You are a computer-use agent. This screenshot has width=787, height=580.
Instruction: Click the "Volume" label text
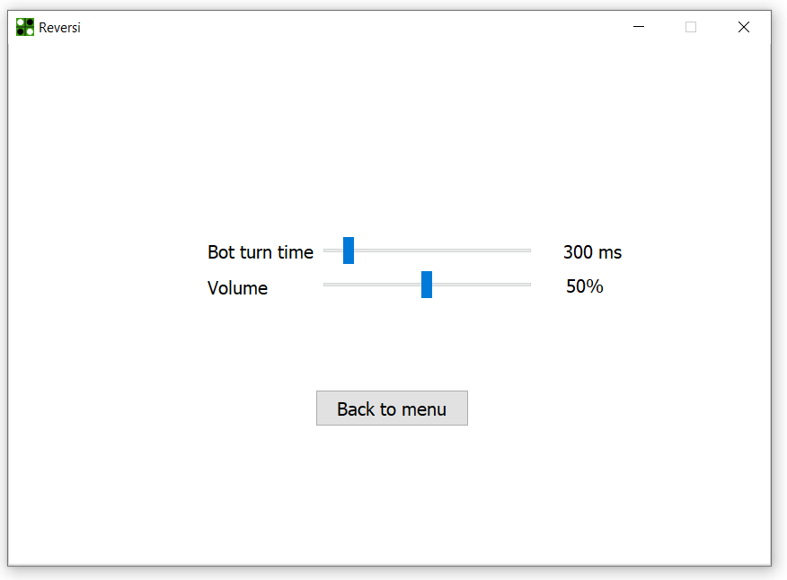tap(237, 288)
